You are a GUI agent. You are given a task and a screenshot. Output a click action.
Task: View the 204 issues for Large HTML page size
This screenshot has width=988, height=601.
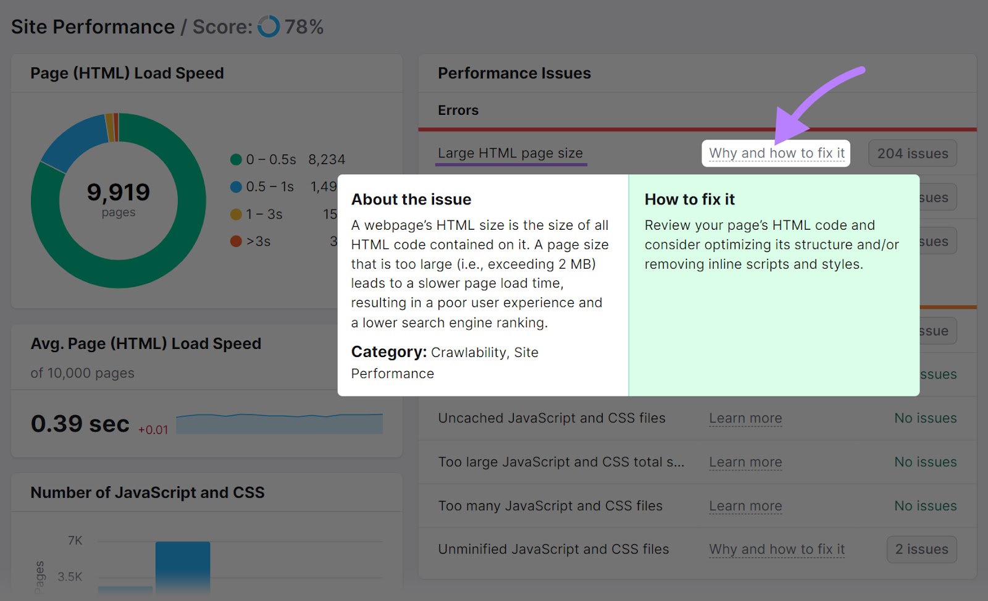pos(913,153)
